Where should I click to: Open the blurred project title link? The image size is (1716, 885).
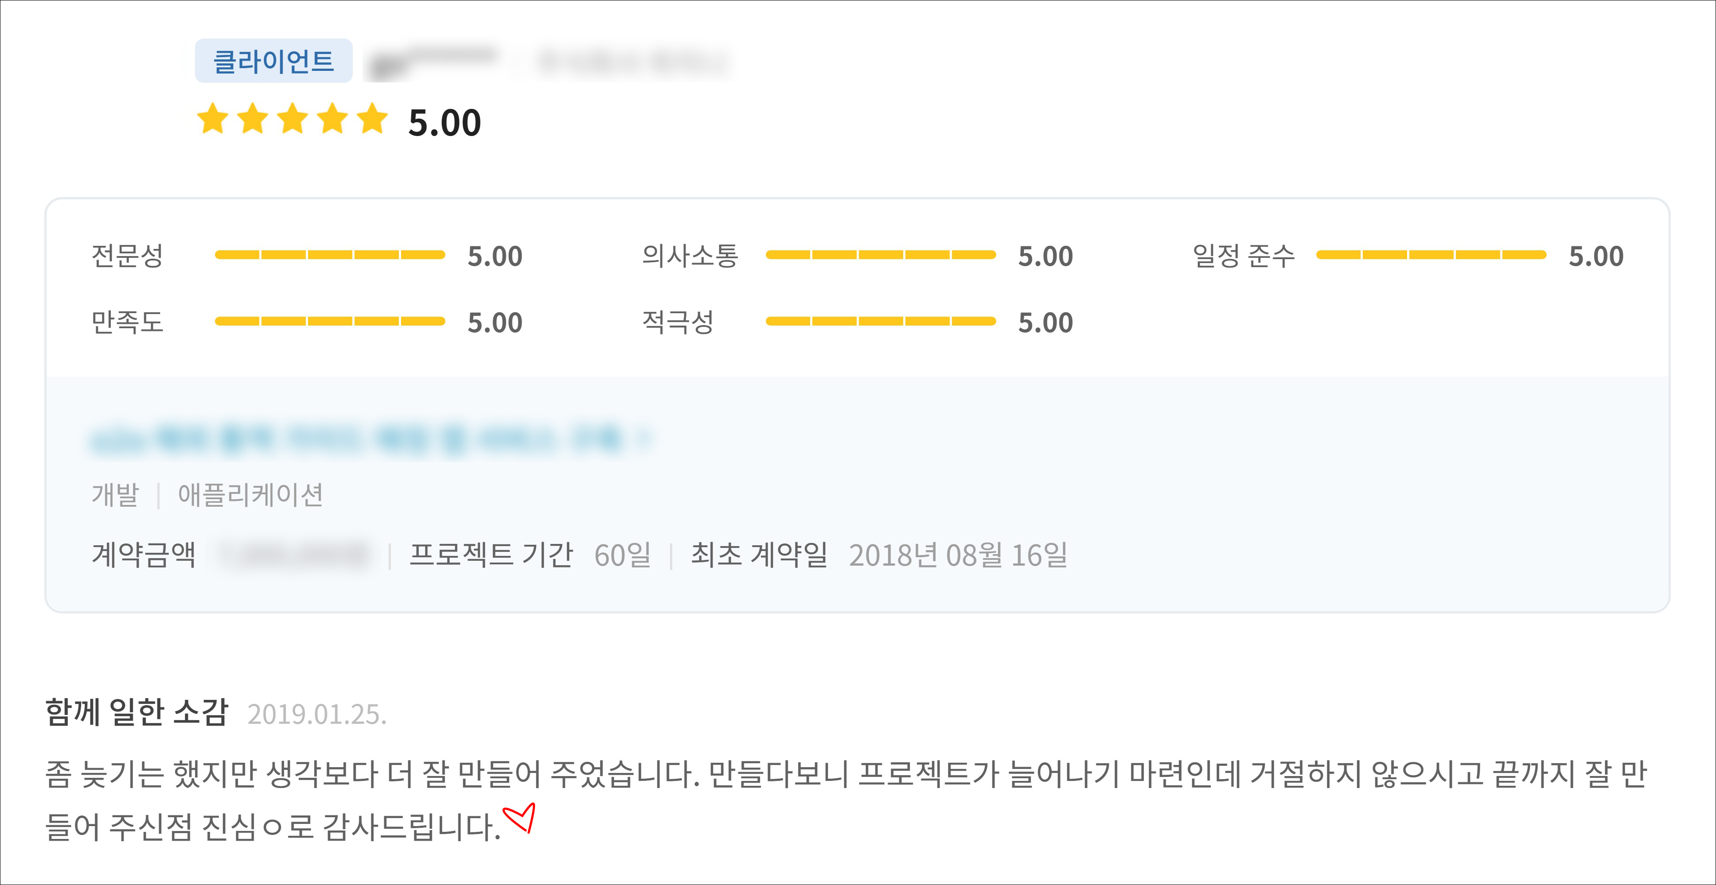(356, 439)
